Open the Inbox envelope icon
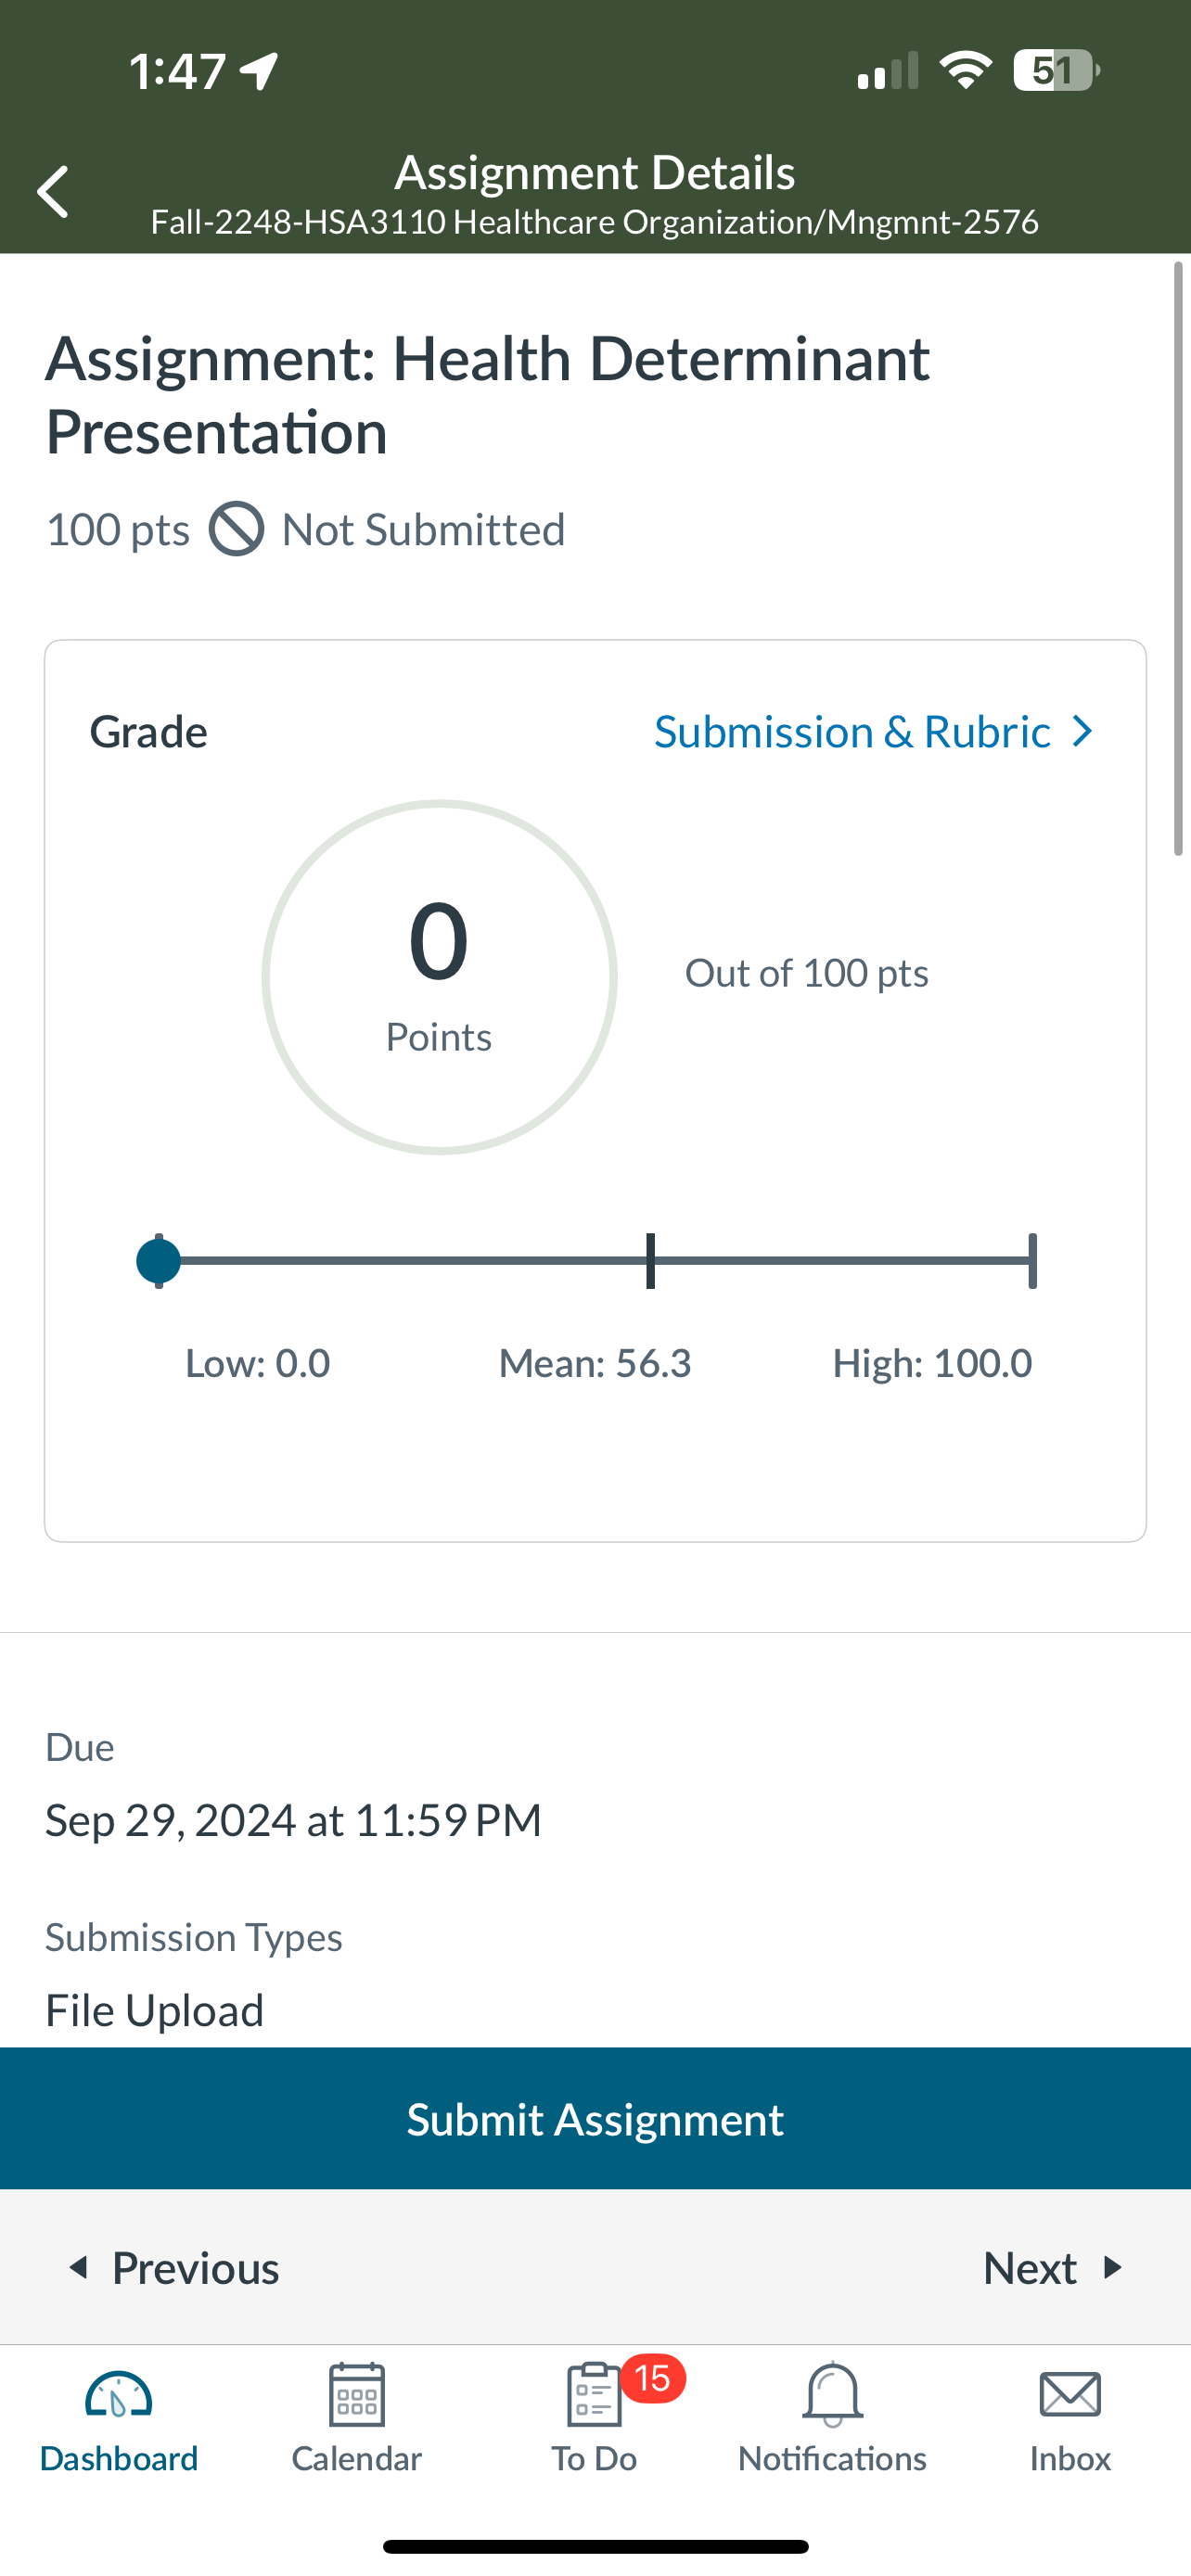The image size is (1191, 2576). tap(1070, 2395)
